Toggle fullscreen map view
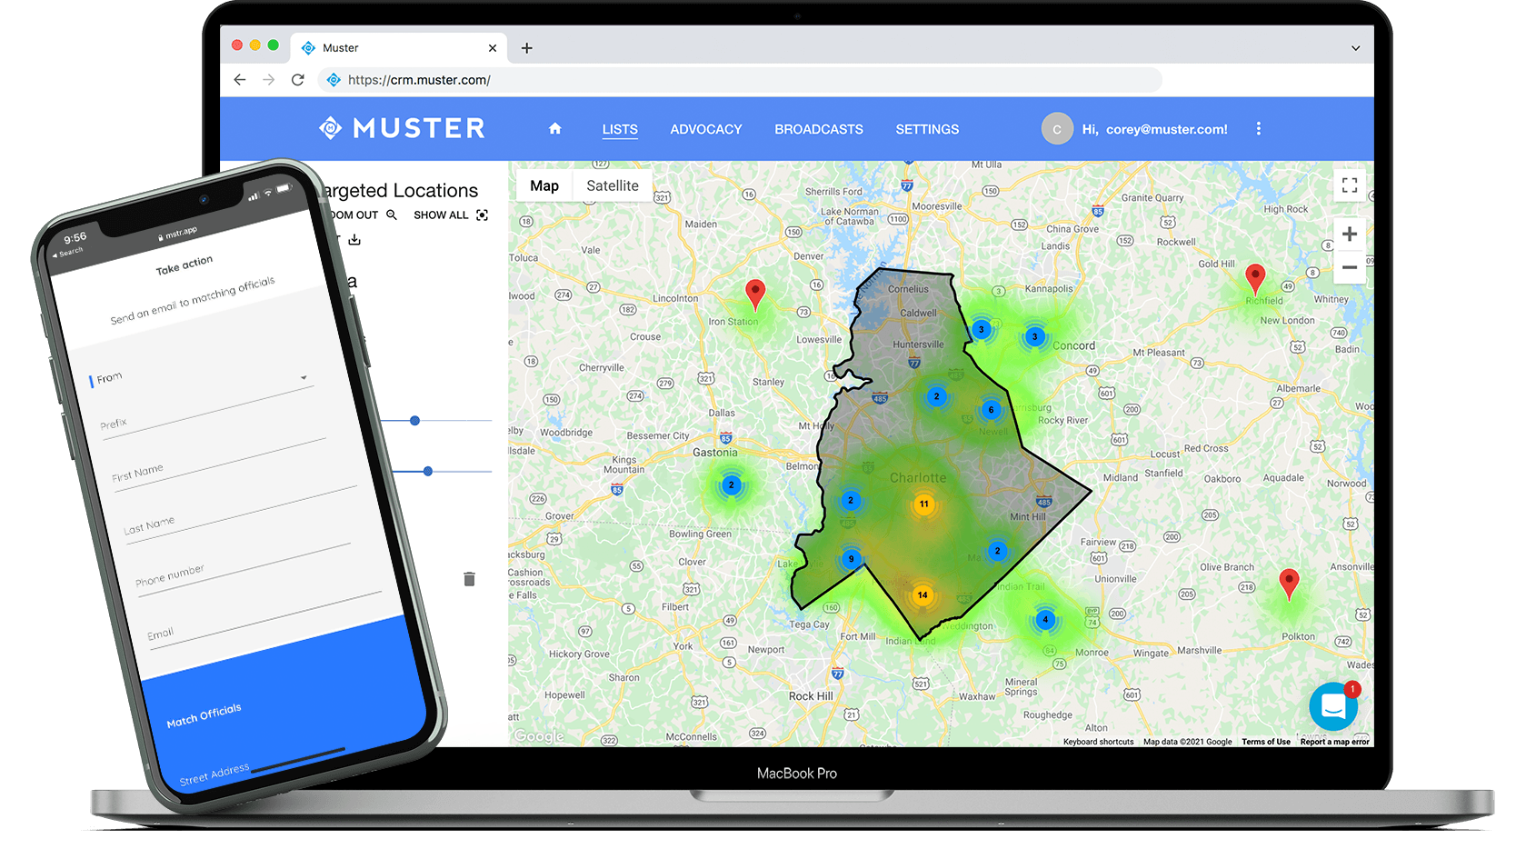Screen dimensions: 1526x849 [x=1350, y=185]
